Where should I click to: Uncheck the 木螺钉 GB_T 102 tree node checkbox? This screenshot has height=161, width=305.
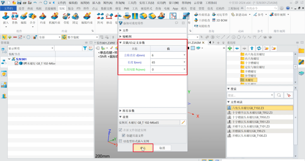pos(16,63)
